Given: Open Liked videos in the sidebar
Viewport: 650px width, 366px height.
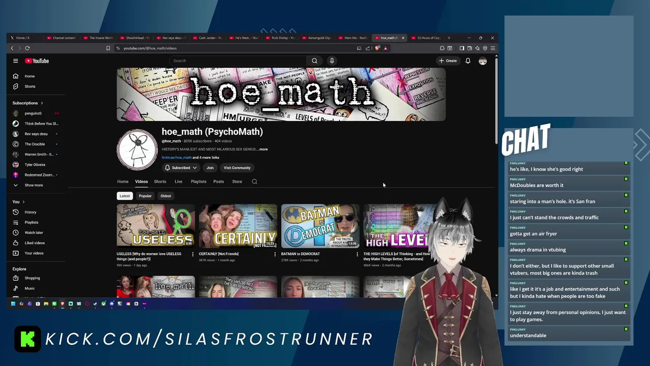Looking at the screenshot, I should point(36,243).
